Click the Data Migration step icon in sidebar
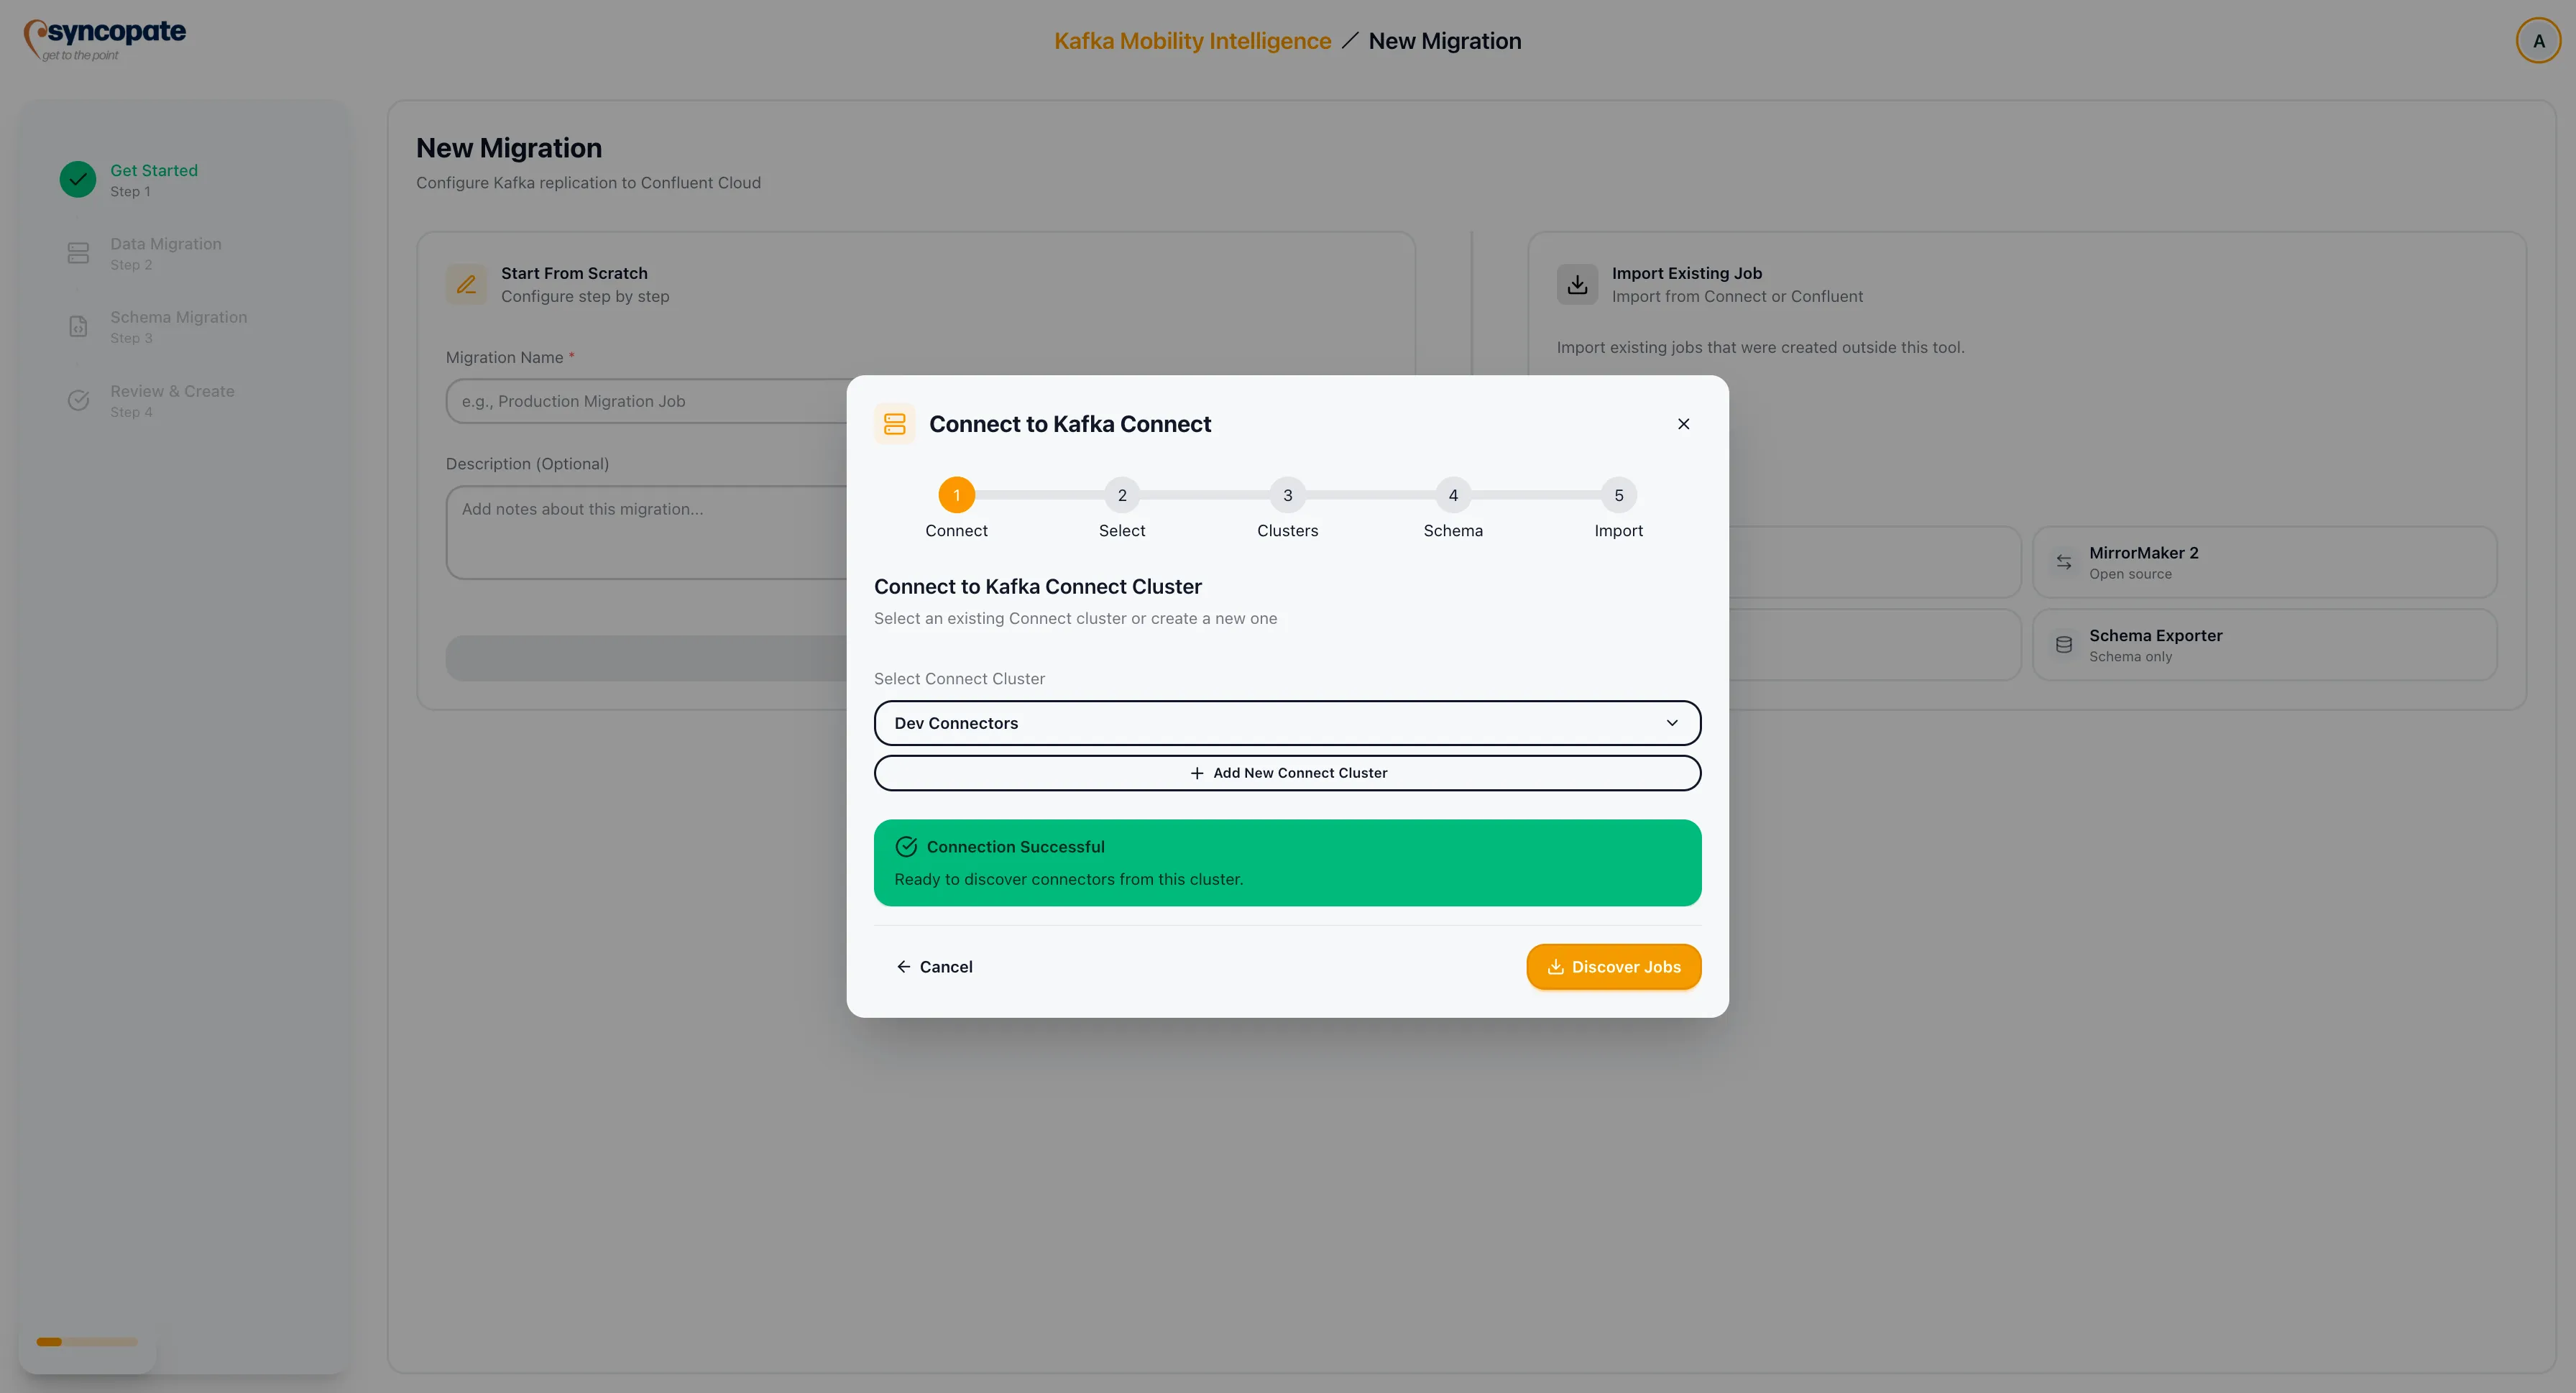This screenshot has height=1393, width=2576. pos(78,253)
